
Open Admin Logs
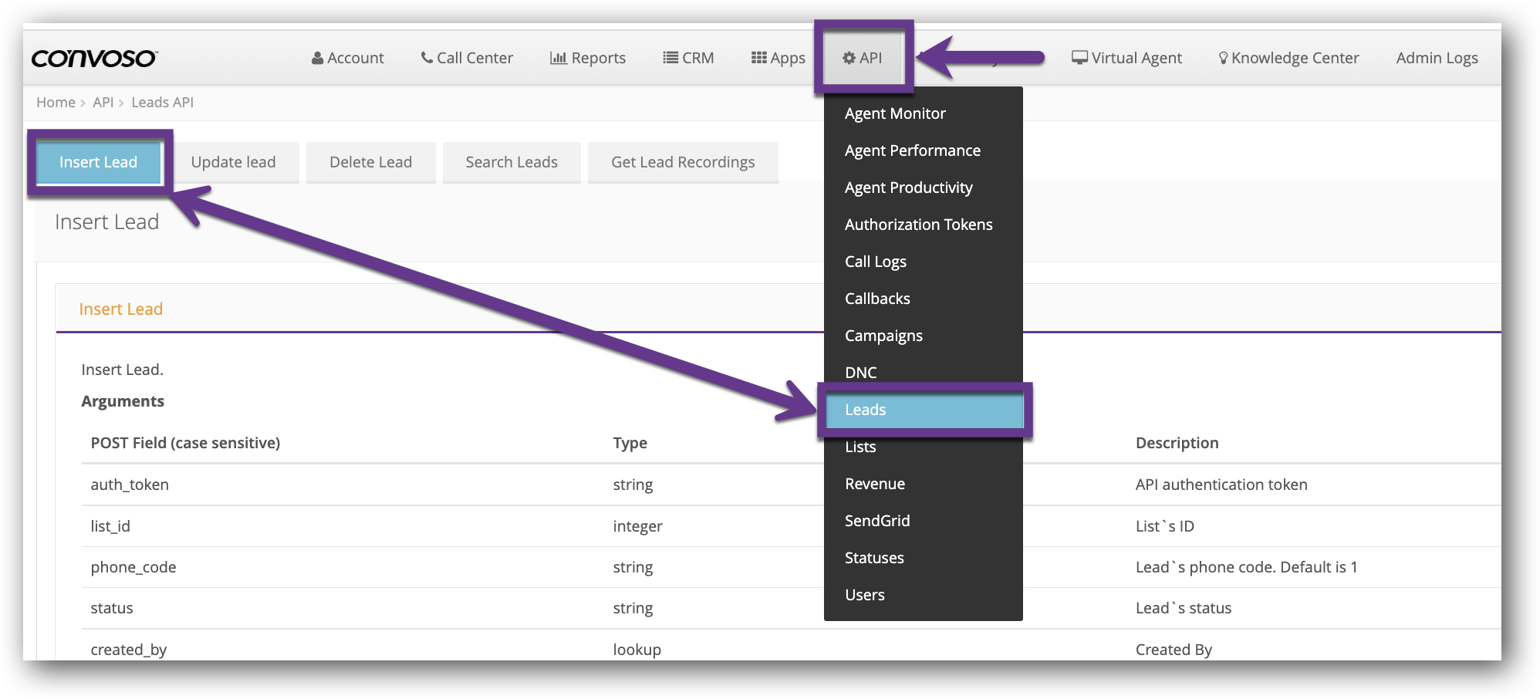[1437, 58]
